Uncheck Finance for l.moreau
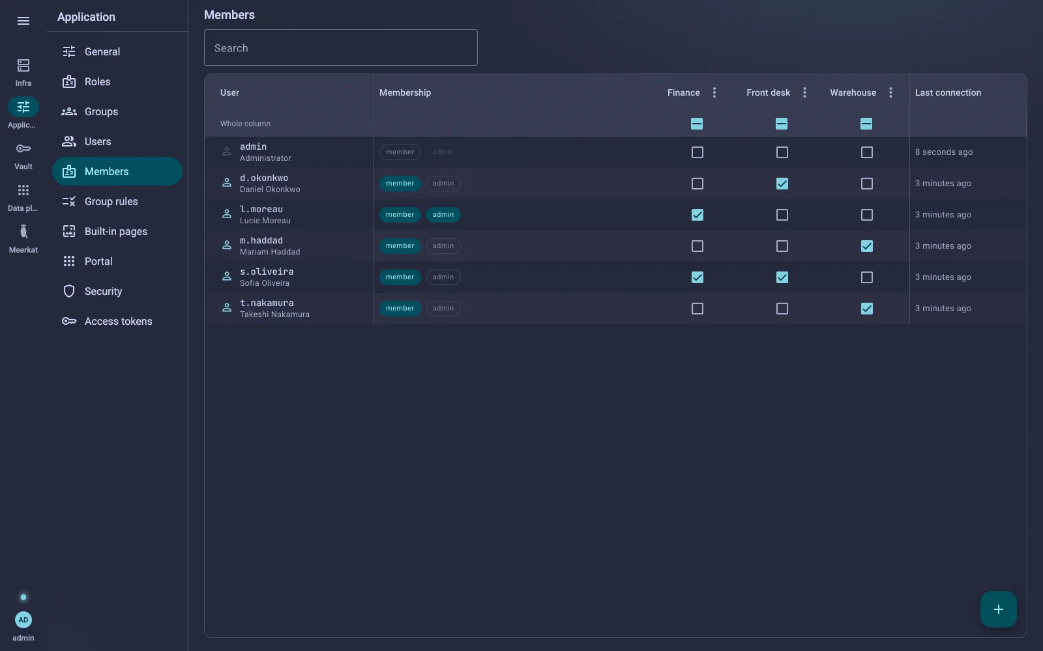Viewport: 1043px width, 651px height. [x=698, y=215]
